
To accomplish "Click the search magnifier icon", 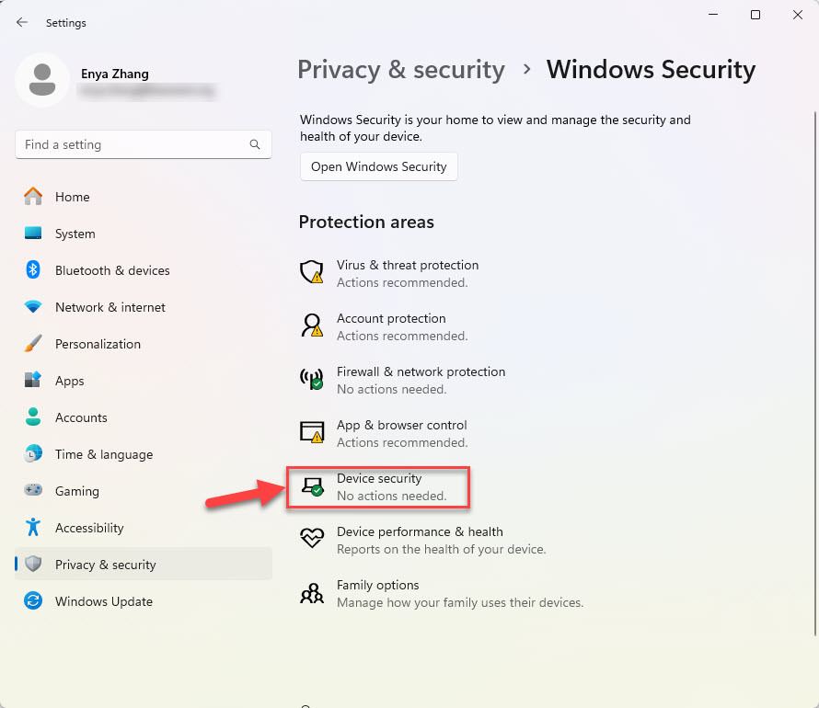I will tap(255, 145).
